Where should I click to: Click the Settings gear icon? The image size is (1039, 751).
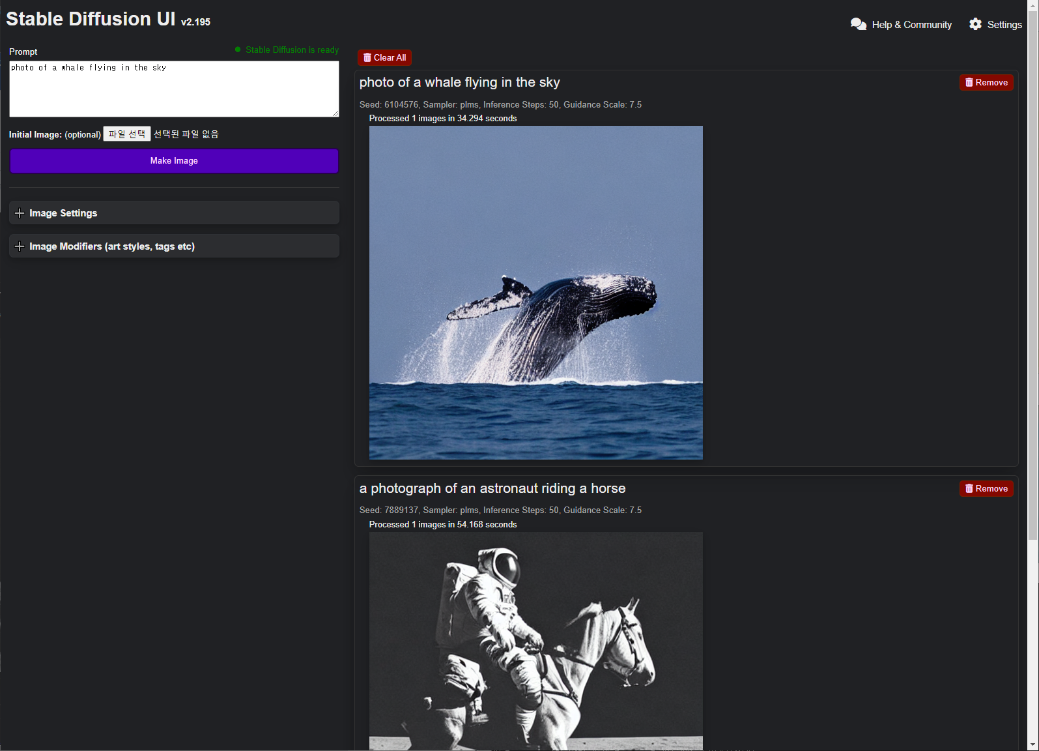click(975, 24)
